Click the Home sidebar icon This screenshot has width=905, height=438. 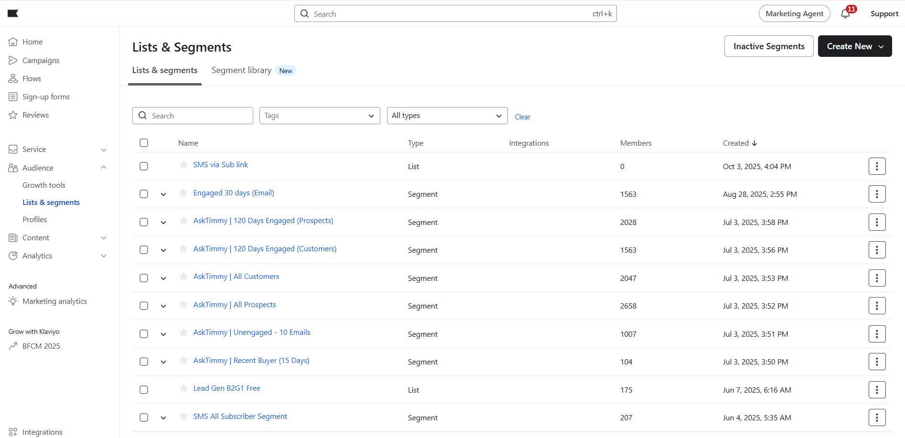point(13,42)
